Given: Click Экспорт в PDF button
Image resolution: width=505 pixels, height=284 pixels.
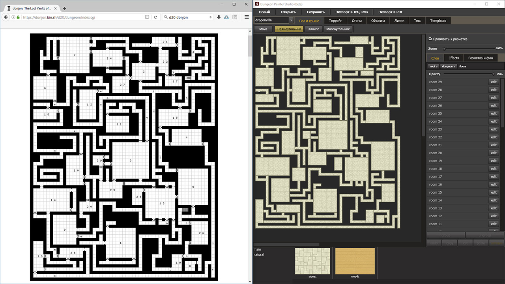Looking at the screenshot, I should [391, 12].
